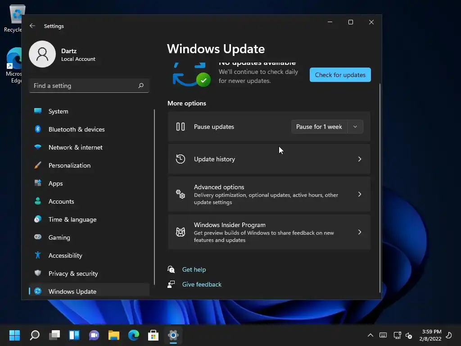Click the Pause updates pause icon

(181, 127)
